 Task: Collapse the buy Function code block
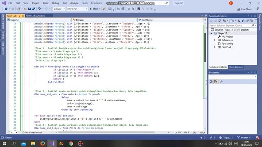pyautogui.click(x=22, y=67)
